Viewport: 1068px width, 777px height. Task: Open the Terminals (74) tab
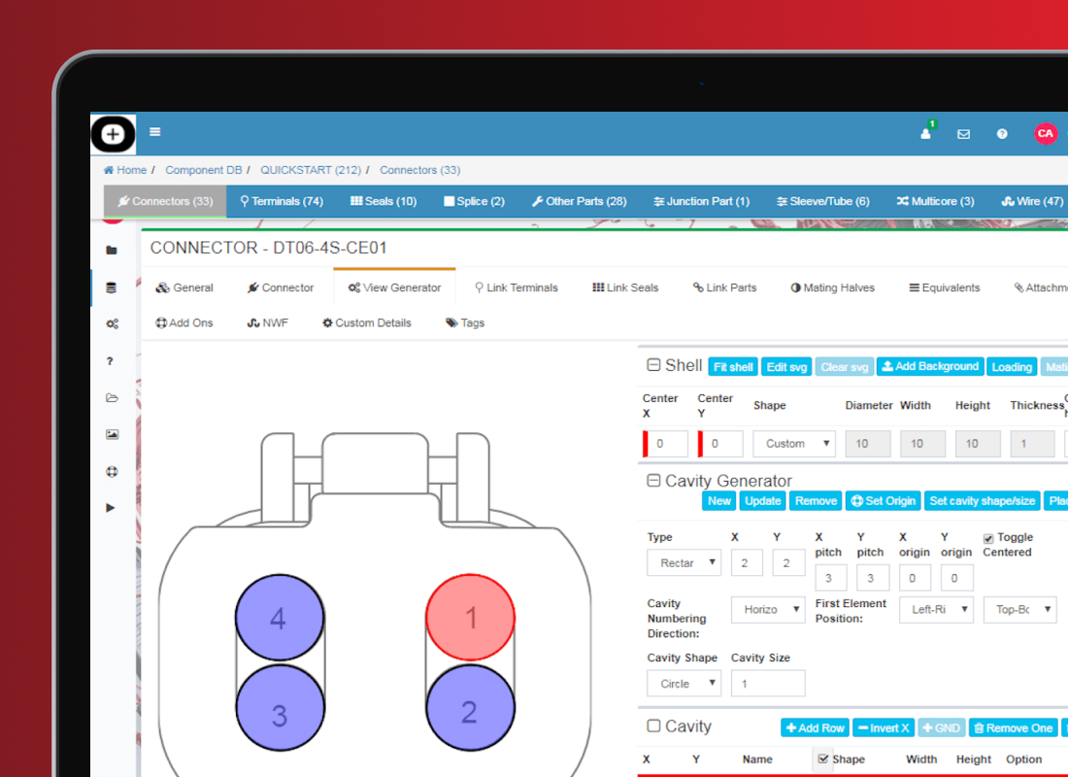click(281, 201)
